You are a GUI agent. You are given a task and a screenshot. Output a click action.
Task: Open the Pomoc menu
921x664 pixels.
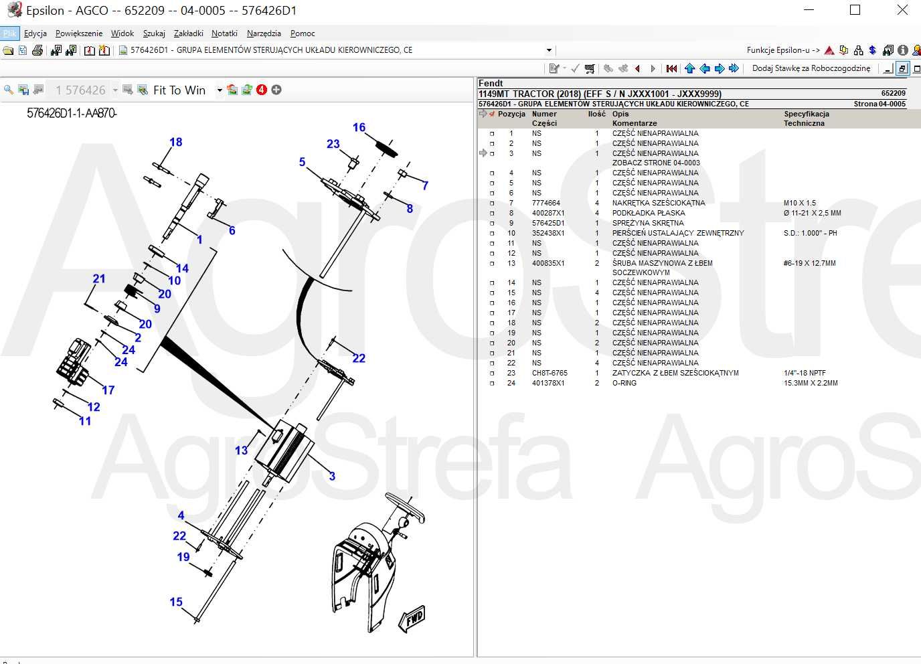[303, 33]
